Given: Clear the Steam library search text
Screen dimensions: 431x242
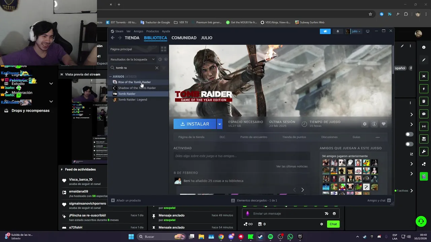Looking at the screenshot, I should [157, 68].
